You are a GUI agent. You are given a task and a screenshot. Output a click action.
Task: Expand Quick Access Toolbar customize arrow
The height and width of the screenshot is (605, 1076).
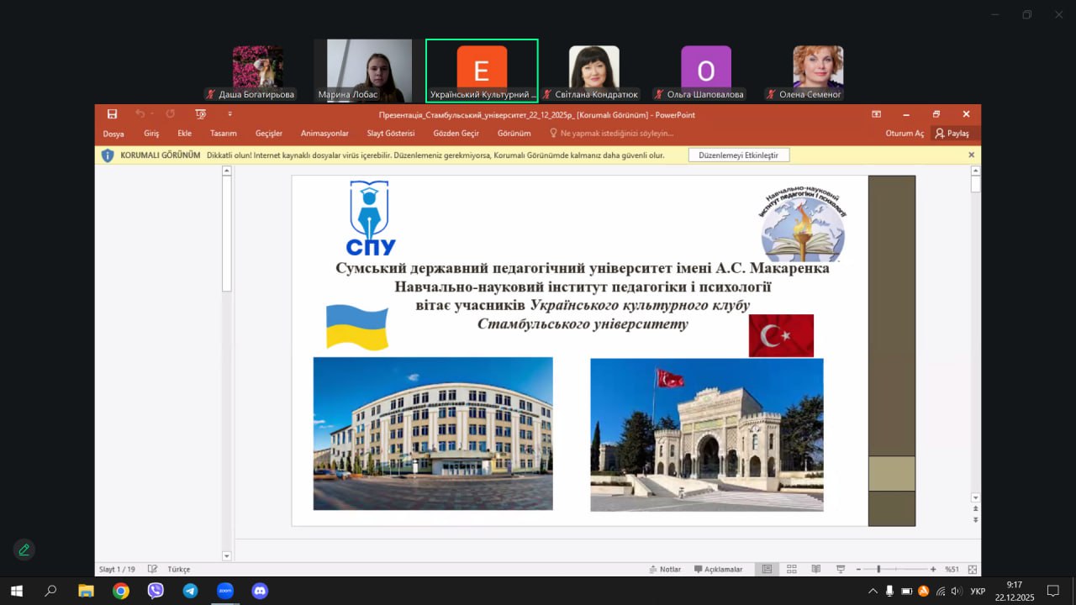pyautogui.click(x=229, y=114)
